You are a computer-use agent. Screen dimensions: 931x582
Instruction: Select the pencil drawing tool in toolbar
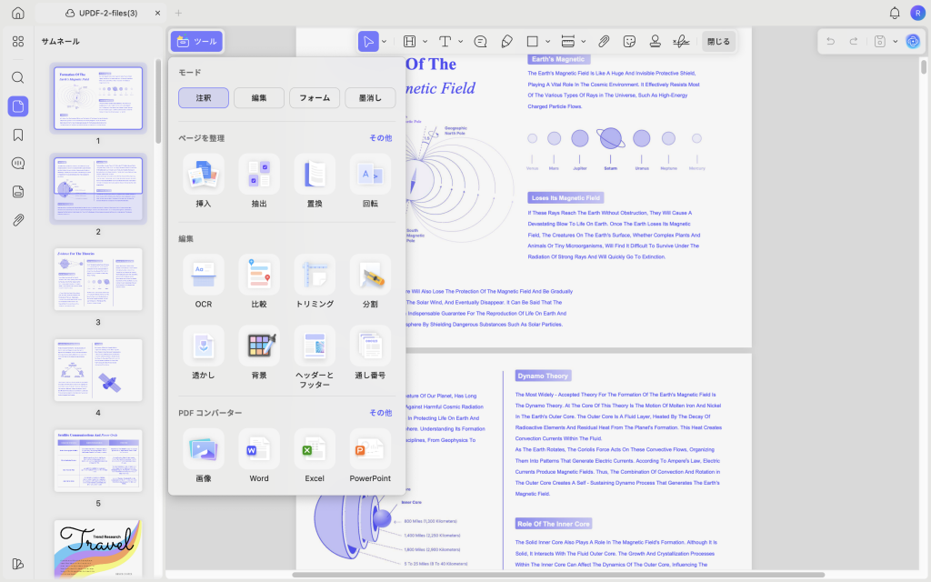click(x=506, y=41)
